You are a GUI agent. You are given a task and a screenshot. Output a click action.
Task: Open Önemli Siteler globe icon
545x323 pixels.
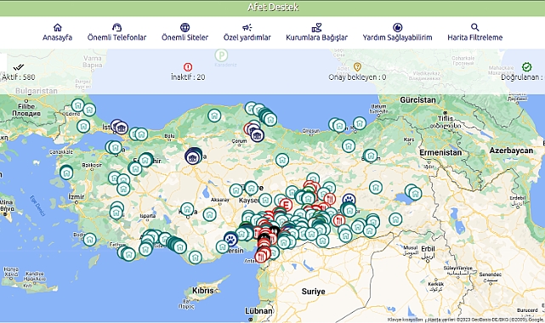point(185,27)
